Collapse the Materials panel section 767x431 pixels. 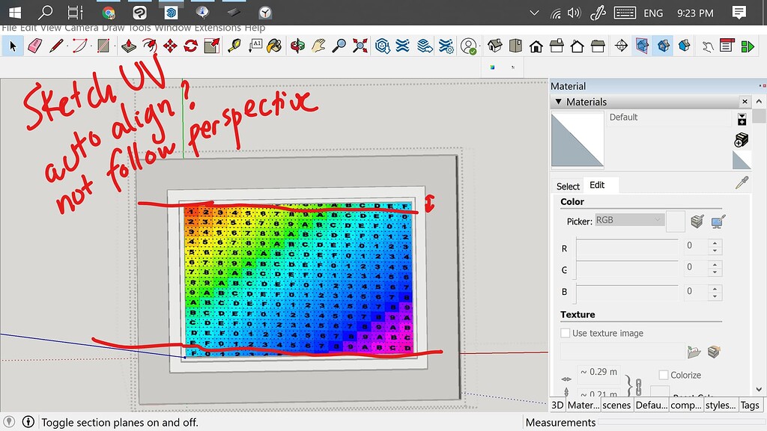tap(559, 102)
